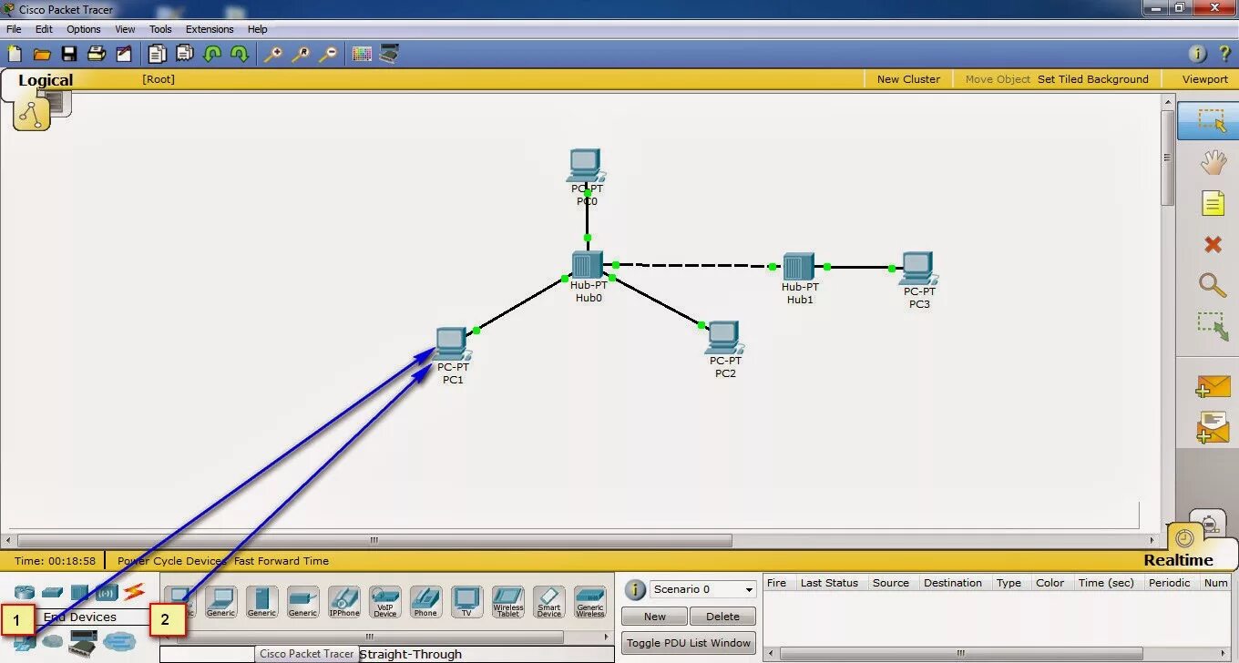Choose the Inspect magnifier tool
Viewport: 1239px width, 663px height.
(1213, 285)
